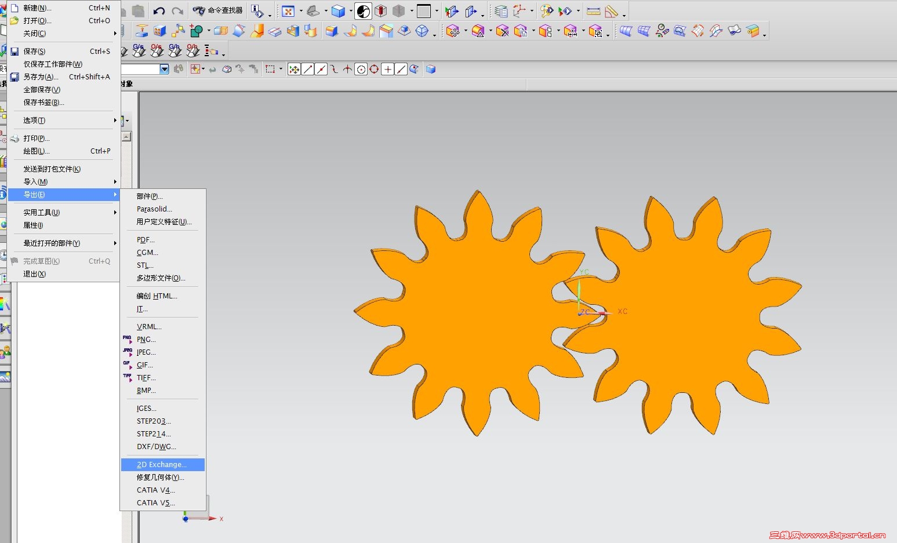Choose CATIA V5 export option

click(155, 503)
